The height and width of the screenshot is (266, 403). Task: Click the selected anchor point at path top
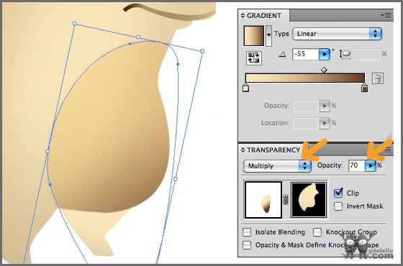click(x=130, y=44)
